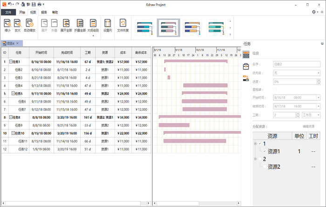Click the 缩小 zoom out icon
Viewport: 326px width, 207px height.
(x=7, y=23)
